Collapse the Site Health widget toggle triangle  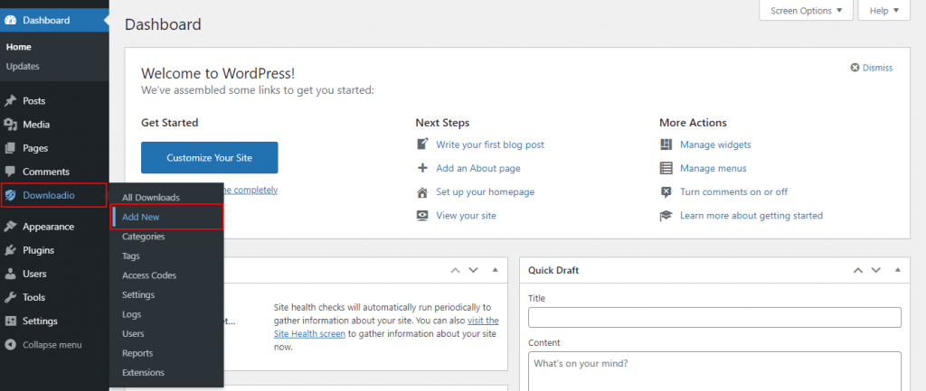495,270
